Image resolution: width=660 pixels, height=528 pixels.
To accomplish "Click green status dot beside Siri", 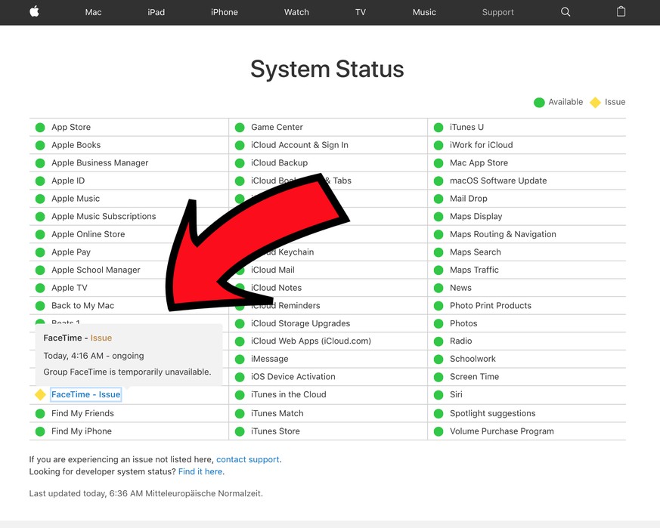I will click(438, 395).
